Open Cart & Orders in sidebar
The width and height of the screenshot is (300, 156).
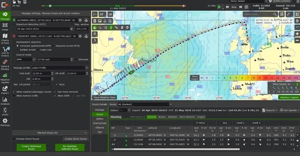(5, 52)
